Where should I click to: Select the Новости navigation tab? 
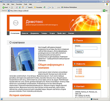(25, 33)
